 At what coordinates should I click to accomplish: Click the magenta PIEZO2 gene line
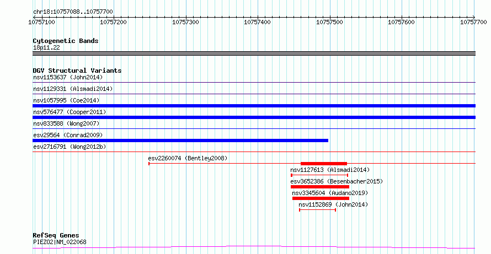coord(254,247)
